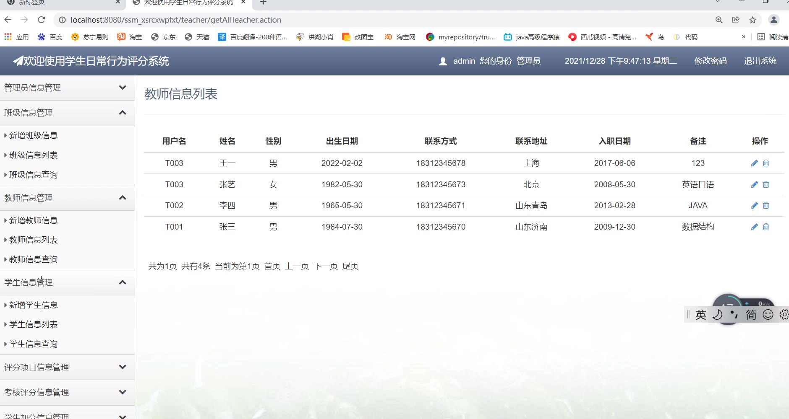Click the IME emoji smiley icon
The height and width of the screenshot is (419, 789).
coord(768,314)
